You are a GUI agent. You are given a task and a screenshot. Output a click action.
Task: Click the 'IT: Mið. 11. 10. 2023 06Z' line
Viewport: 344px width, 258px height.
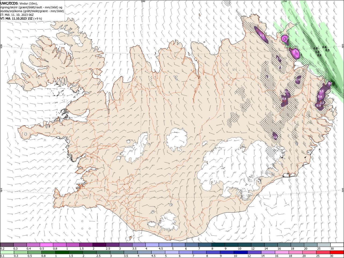pyautogui.click(x=17, y=15)
